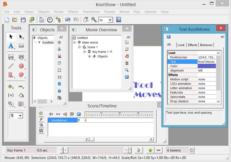Viewport: 231px width, 162px height.
Task: Select the Text tool in Tools
Action: pyautogui.click(x=10, y=46)
